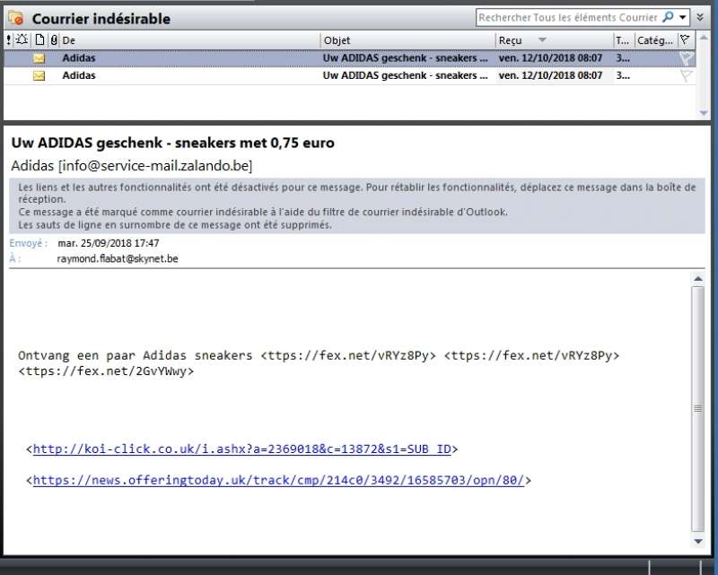Image resolution: width=718 pixels, height=575 pixels.
Task: Sort by importance column icon
Action: [x=9, y=40]
